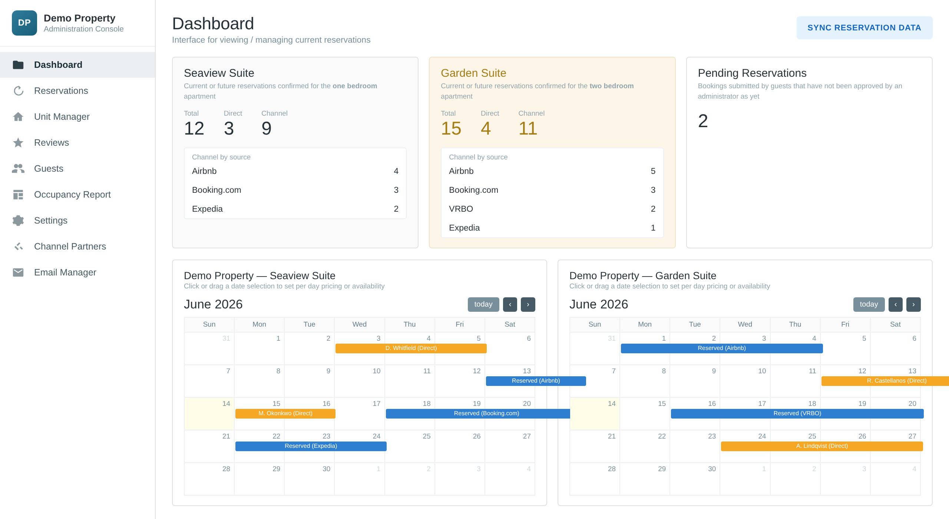Click today button on Garden Suite calendar

(x=869, y=304)
